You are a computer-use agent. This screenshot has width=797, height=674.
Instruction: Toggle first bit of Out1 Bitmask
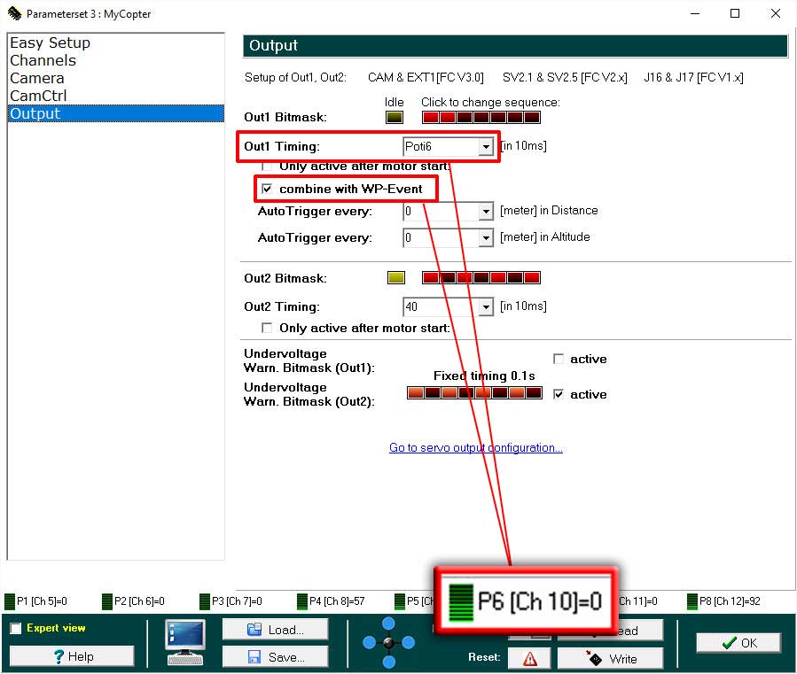tap(430, 118)
